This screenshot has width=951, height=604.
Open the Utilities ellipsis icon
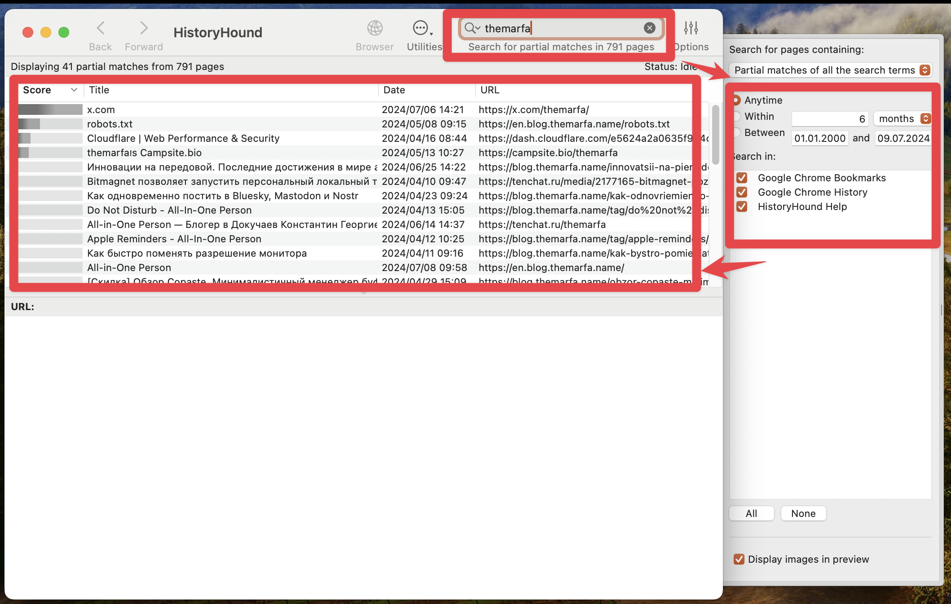pyautogui.click(x=421, y=28)
